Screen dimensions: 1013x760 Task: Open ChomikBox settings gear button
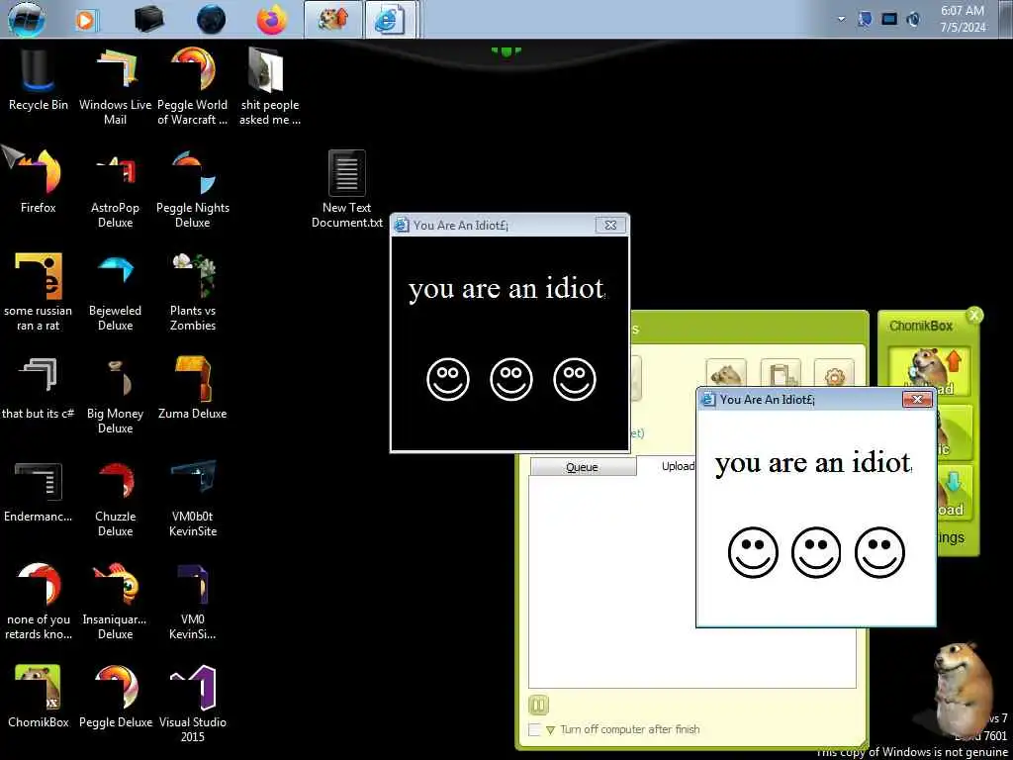834,373
